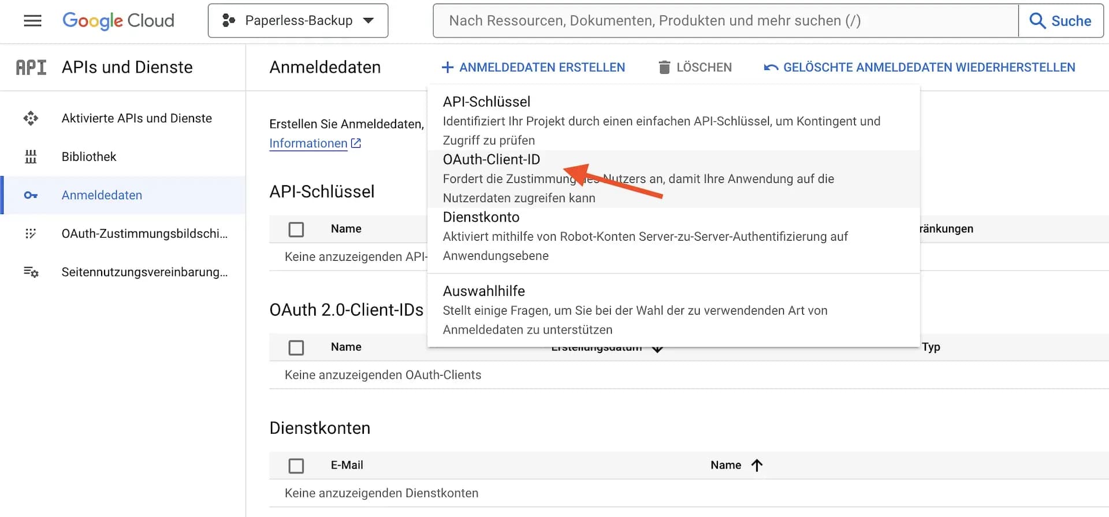Tick the API-Schlüssel table select-all checkbox
This screenshot has width=1109, height=517.
(x=296, y=230)
